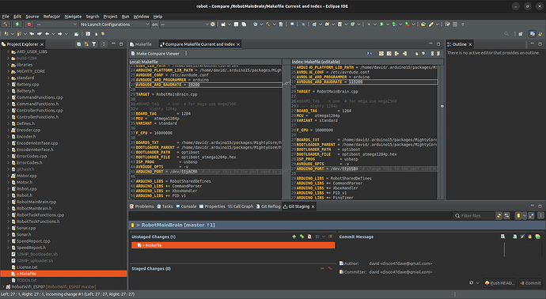
Task: Toggle Show Whitespace Characters pilcrow icon
Action: 463,25
